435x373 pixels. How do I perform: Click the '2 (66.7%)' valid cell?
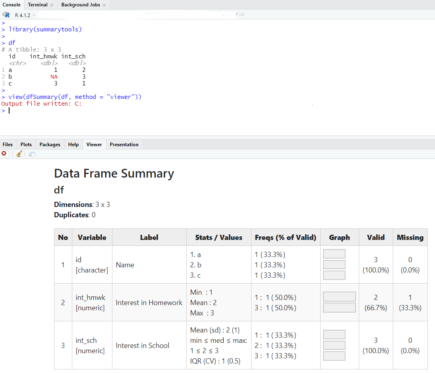pyautogui.click(x=376, y=303)
